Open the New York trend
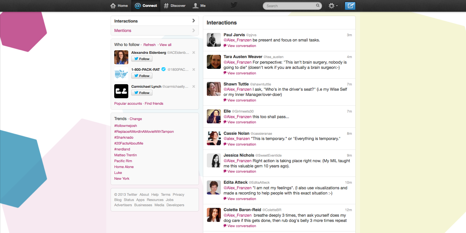This screenshot has width=466, height=233. coord(122,179)
